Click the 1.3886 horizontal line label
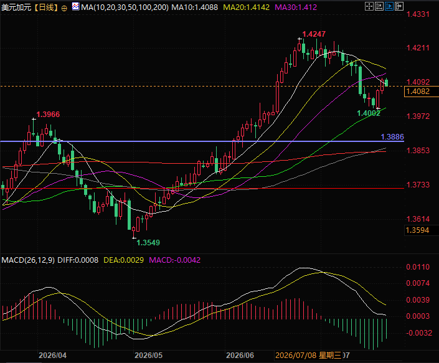The image size is (439, 363). click(392, 137)
